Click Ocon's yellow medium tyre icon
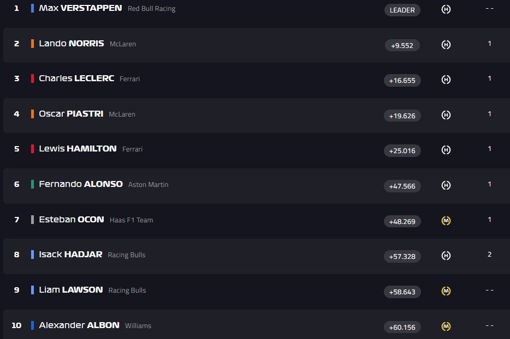This screenshot has width=510, height=339. tap(446, 221)
